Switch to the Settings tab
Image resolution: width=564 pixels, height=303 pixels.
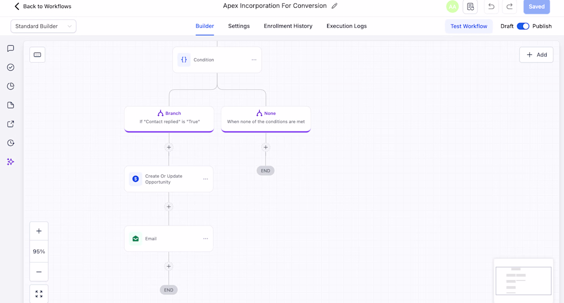(239, 26)
